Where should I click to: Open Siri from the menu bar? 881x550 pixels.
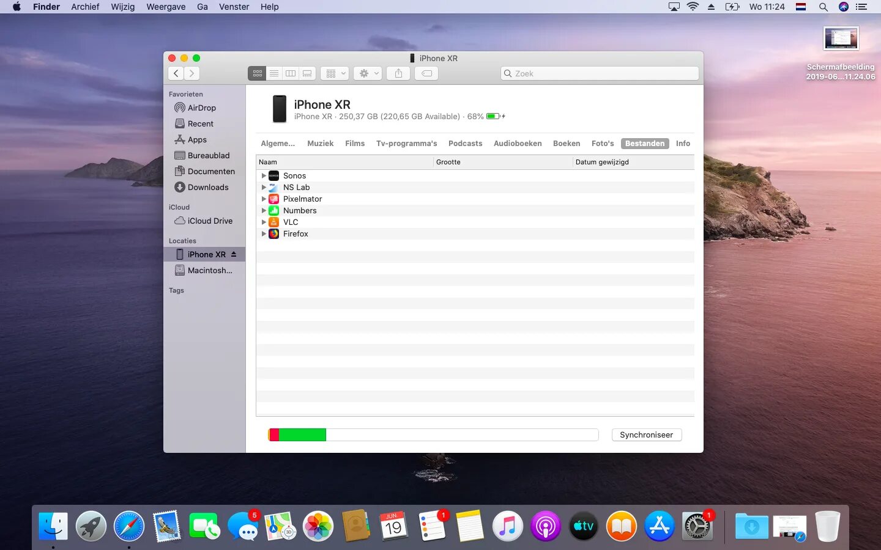coord(844,7)
